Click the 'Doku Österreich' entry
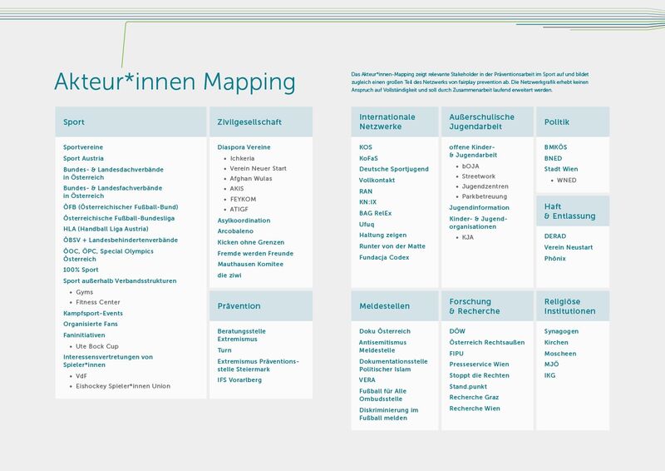Viewport: 665px width, 471px height. point(385,331)
